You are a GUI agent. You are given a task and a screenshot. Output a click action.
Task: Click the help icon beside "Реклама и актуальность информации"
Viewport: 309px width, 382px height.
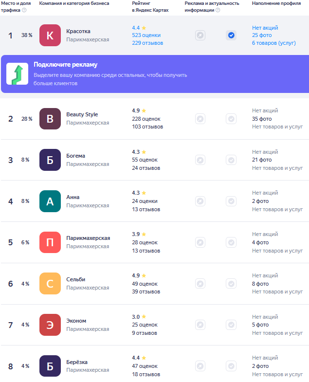click(x=218, y=10)
